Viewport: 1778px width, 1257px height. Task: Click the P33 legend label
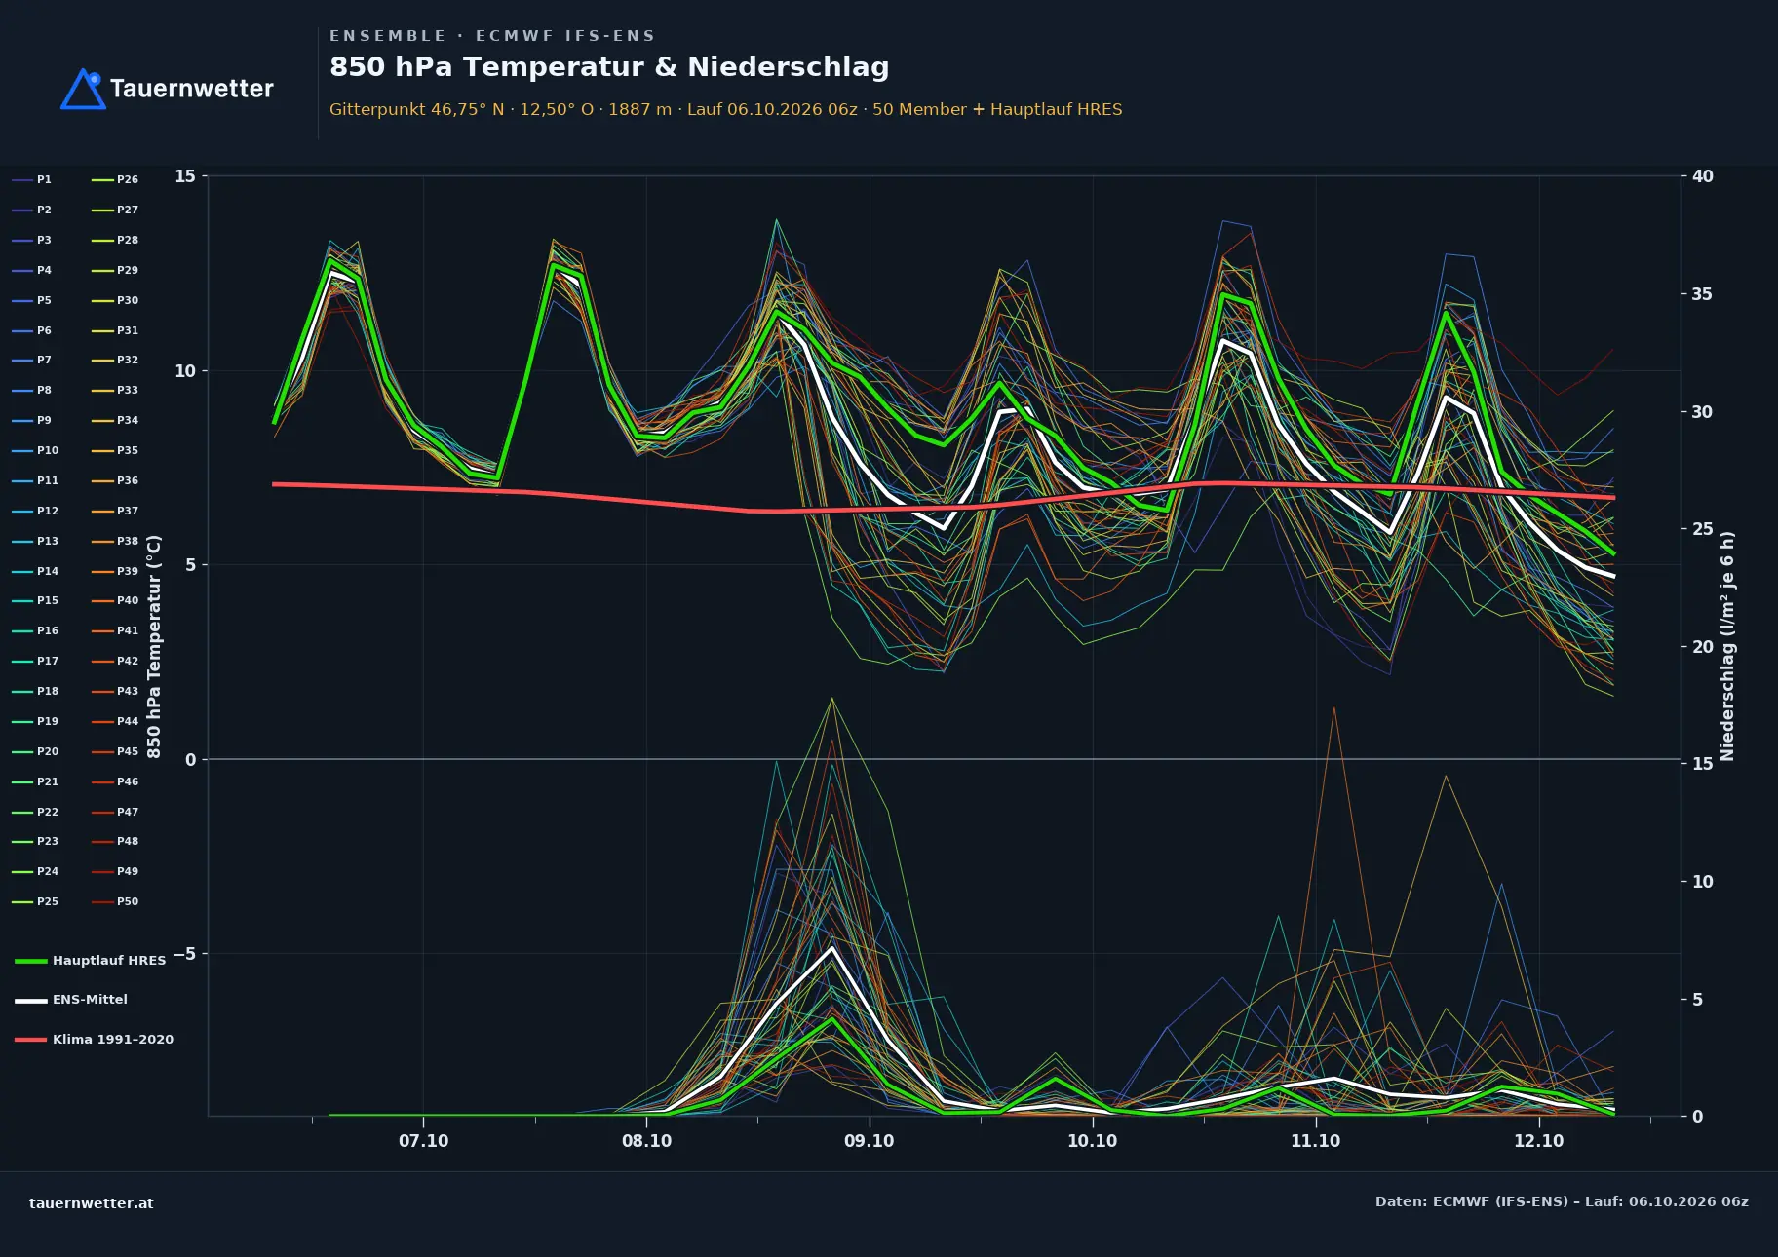click(x=128, y=390)
